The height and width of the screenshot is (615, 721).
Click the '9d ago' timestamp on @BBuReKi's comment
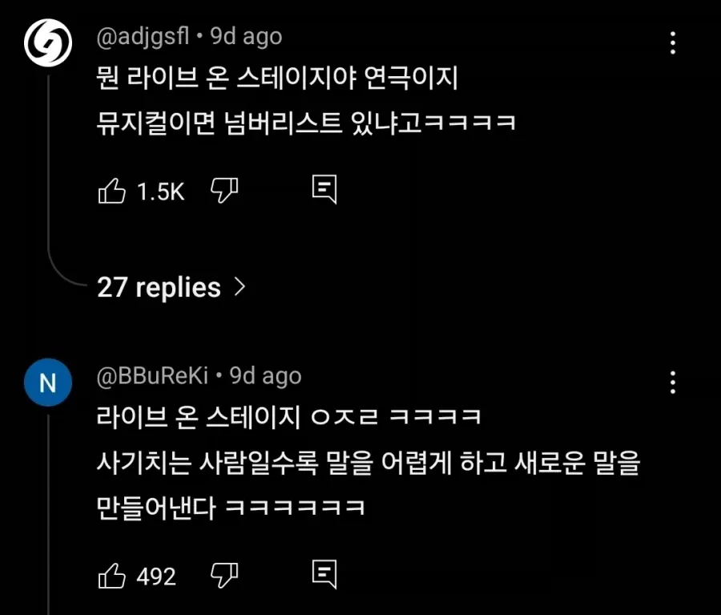pos(265,376)
